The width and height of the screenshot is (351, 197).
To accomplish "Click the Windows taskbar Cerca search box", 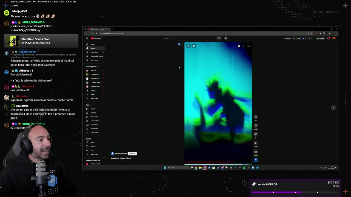I will point(178,168).
